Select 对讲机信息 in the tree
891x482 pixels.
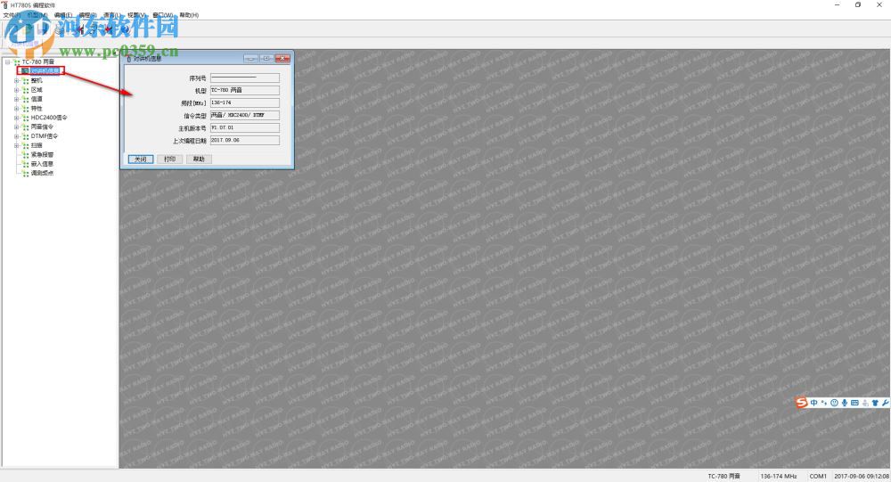(45, 71)
